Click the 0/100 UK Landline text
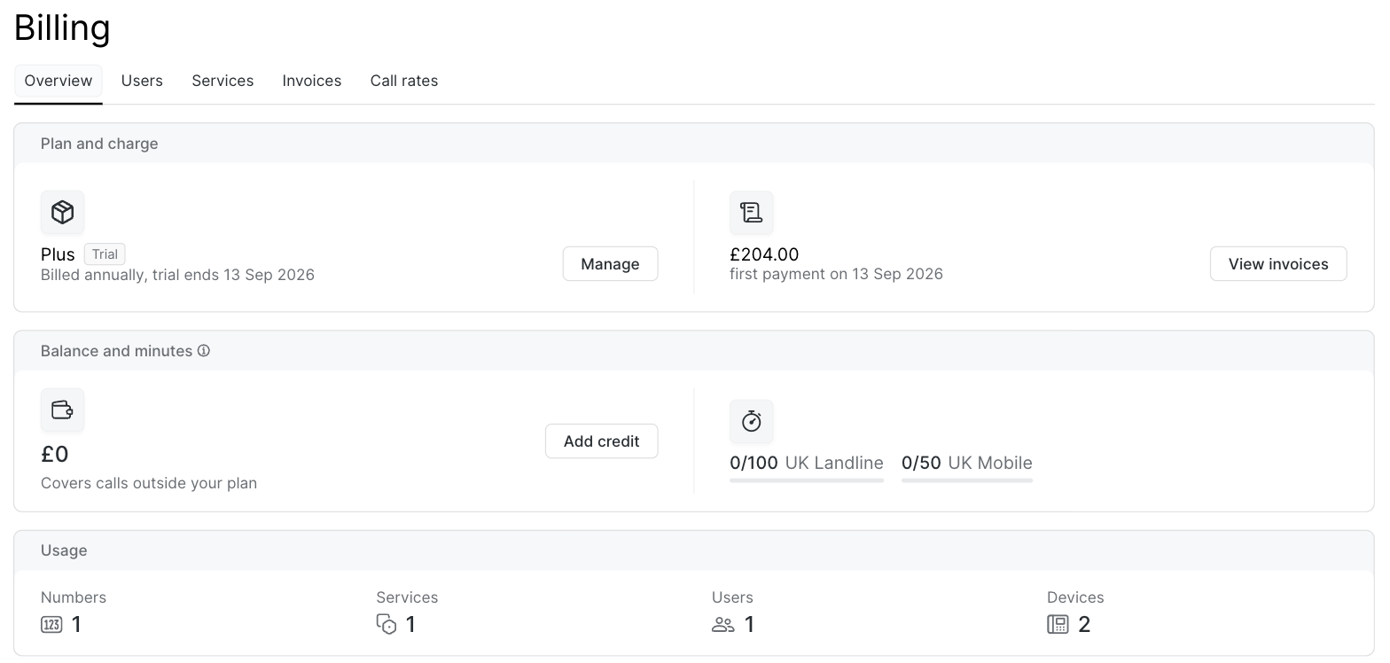Screen dimensions: 1390x663 click(x=807, y=463)
